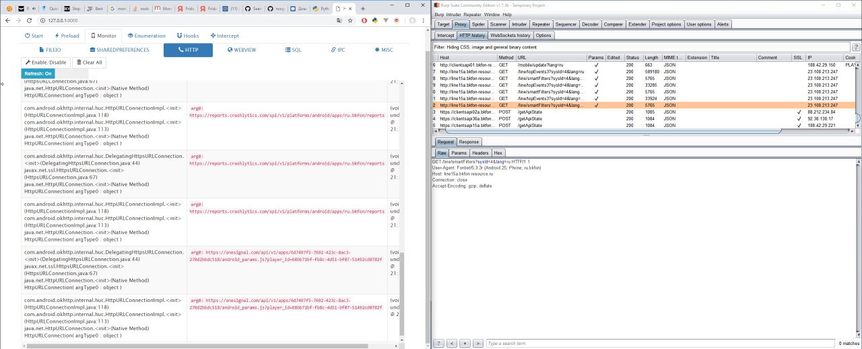The width and height of the screenshot is (862, 349).
Task: Switch to the Hex request view tab
Action: pyautogui.click(x=498, y=153)
